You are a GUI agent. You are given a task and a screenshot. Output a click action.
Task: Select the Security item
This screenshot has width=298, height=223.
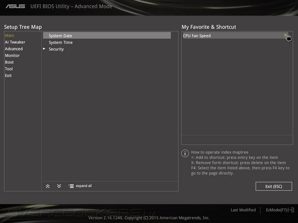click(56, 49)
